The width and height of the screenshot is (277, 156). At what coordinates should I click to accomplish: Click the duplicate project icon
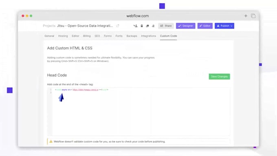click(147, 26)
